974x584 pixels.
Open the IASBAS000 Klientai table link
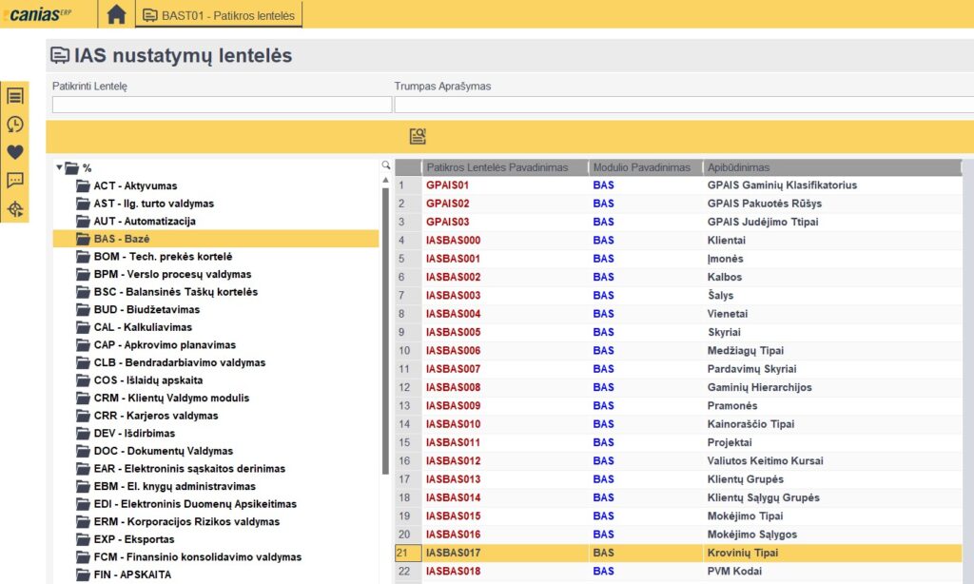tap(453, 241)
